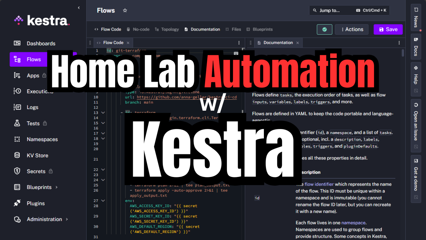Open the Flow Code panel options menu
Image resolution: width=426 pixels, height=240 pixels.
[x=239, y=43]
